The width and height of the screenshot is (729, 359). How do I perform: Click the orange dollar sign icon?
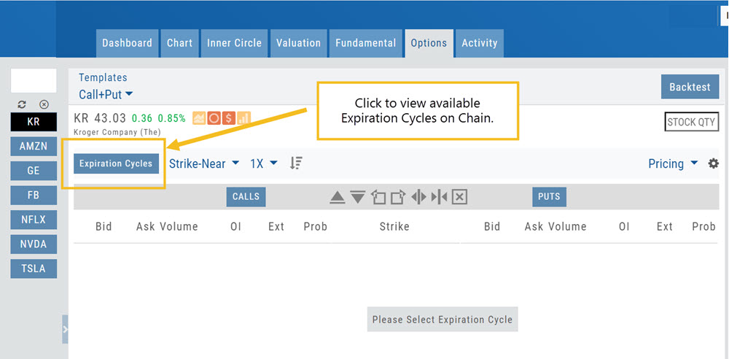click(x=229, y=117)
